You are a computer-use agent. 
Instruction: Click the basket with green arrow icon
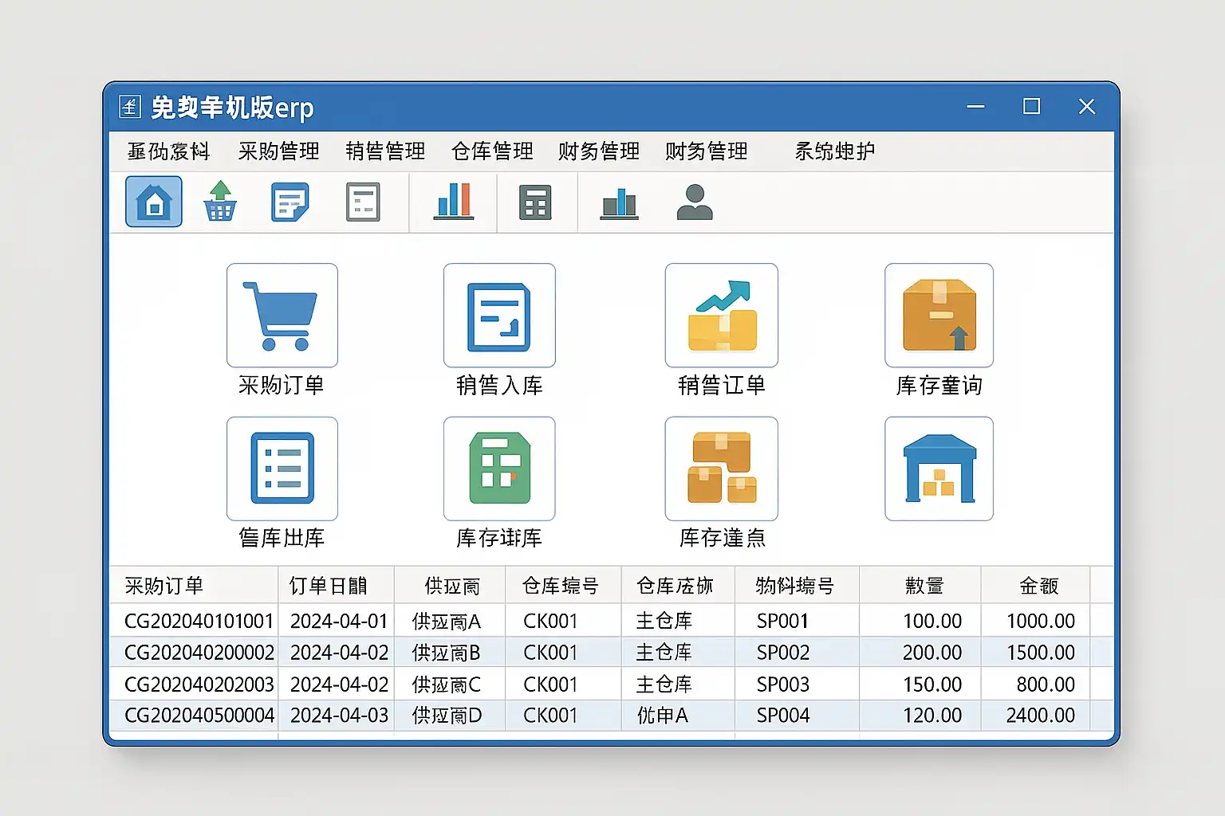tap(219, 202)
